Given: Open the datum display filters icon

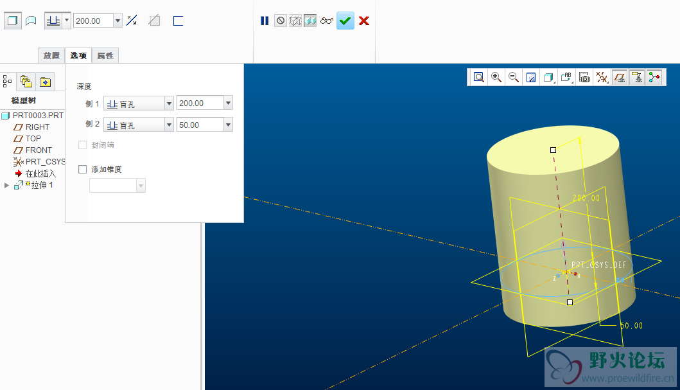Looking at the screenshot, I should (602, 78).
